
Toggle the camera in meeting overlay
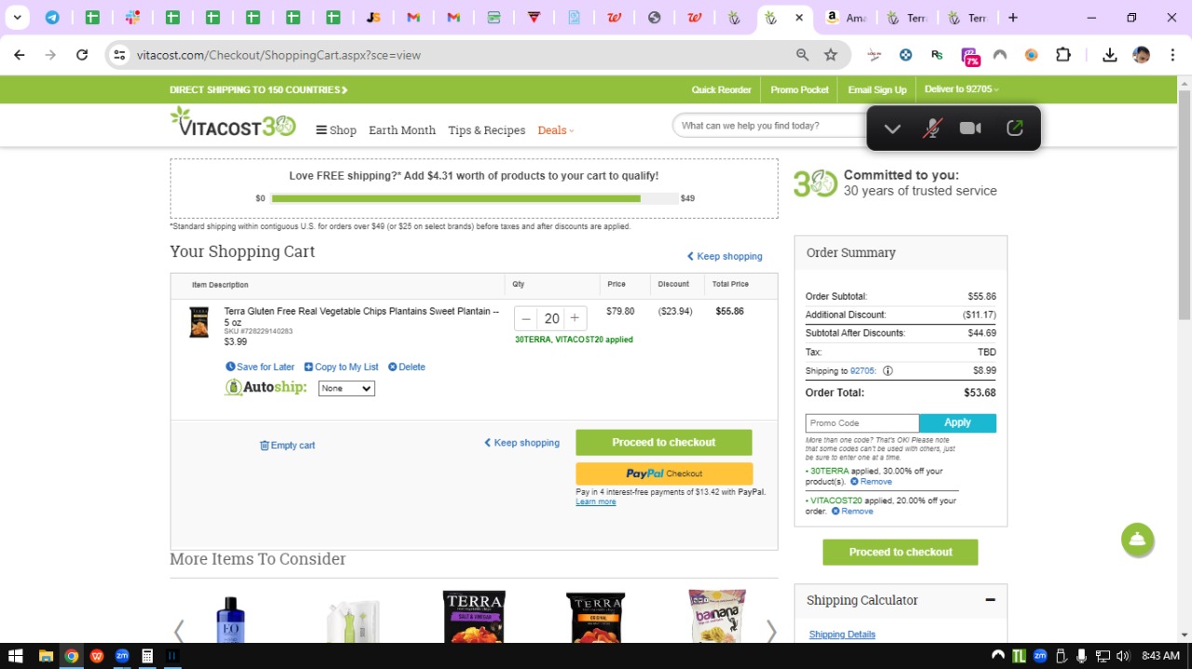(970, 128)
